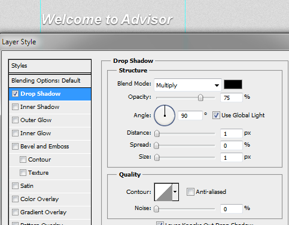The width and height of the screenshot is (289, 225).
Task: Click the Size slider handle
Action: (x=157, y=157)
